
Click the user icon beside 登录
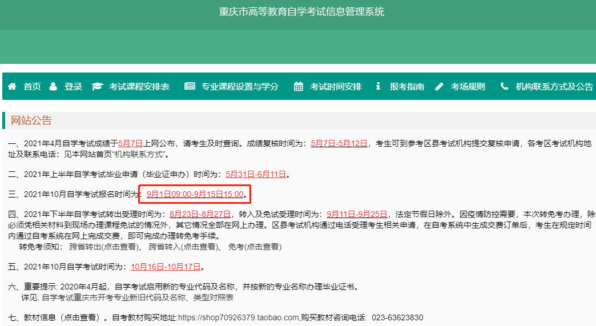coord(53,86)
